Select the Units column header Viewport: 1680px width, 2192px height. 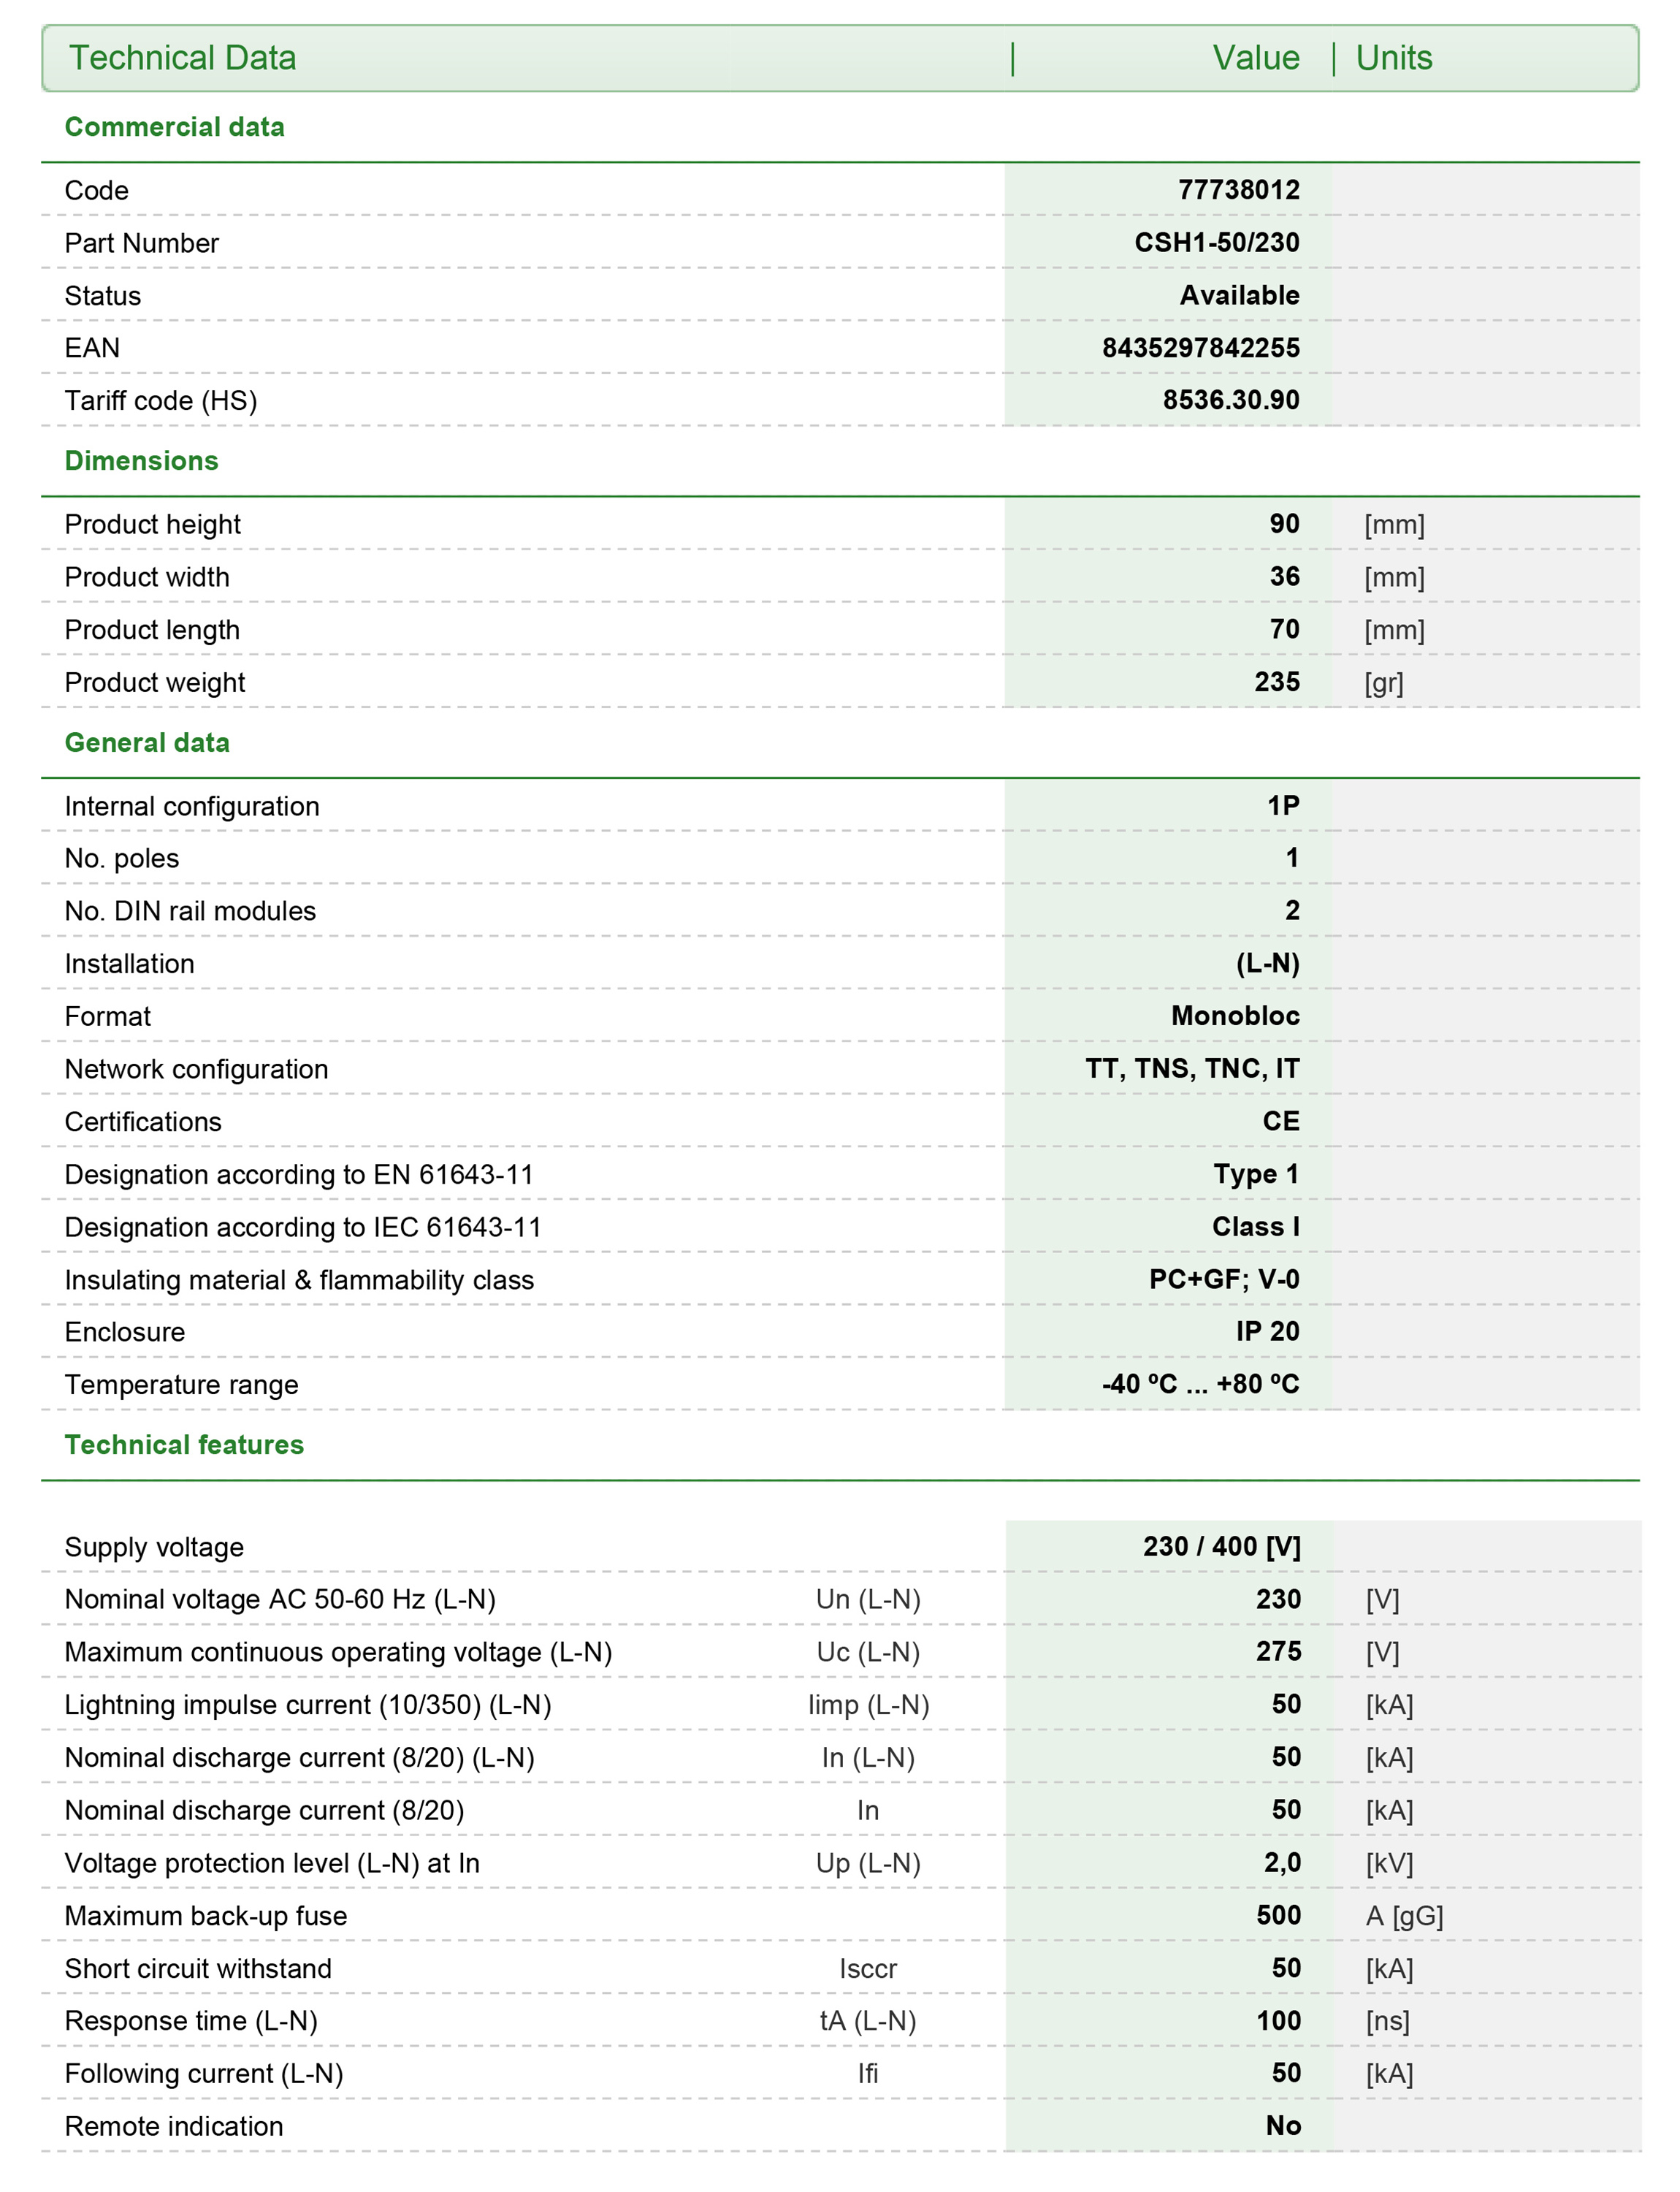(x=1394, y=58)
